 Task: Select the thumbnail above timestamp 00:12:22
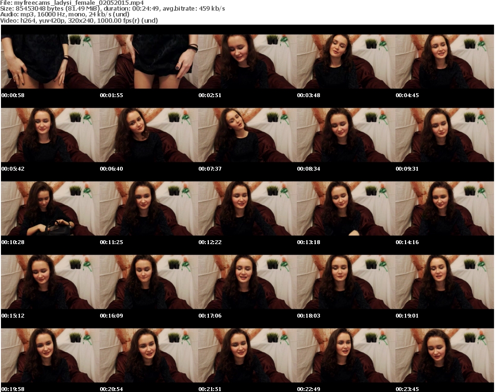[247, 209]
